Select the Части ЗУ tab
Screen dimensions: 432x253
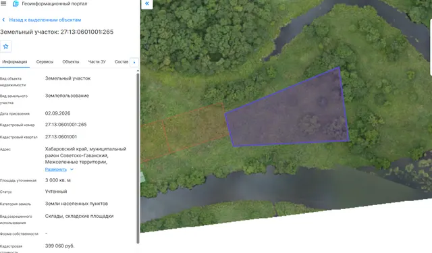coord(97,61)
